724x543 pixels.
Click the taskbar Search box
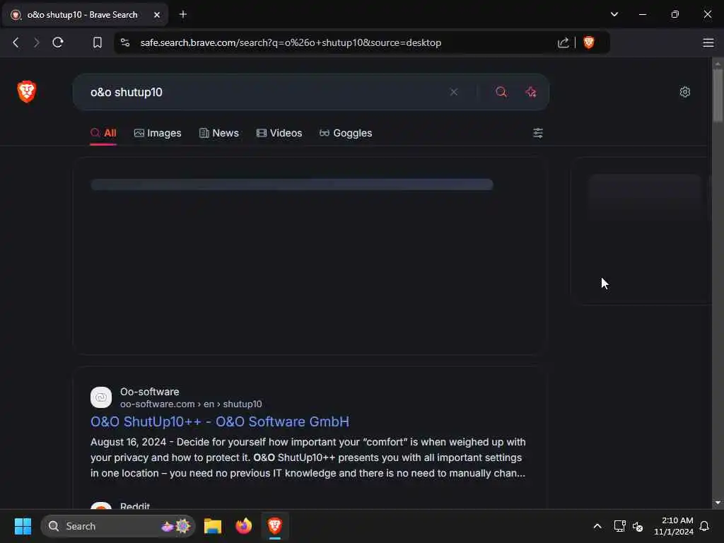point(118,526)
